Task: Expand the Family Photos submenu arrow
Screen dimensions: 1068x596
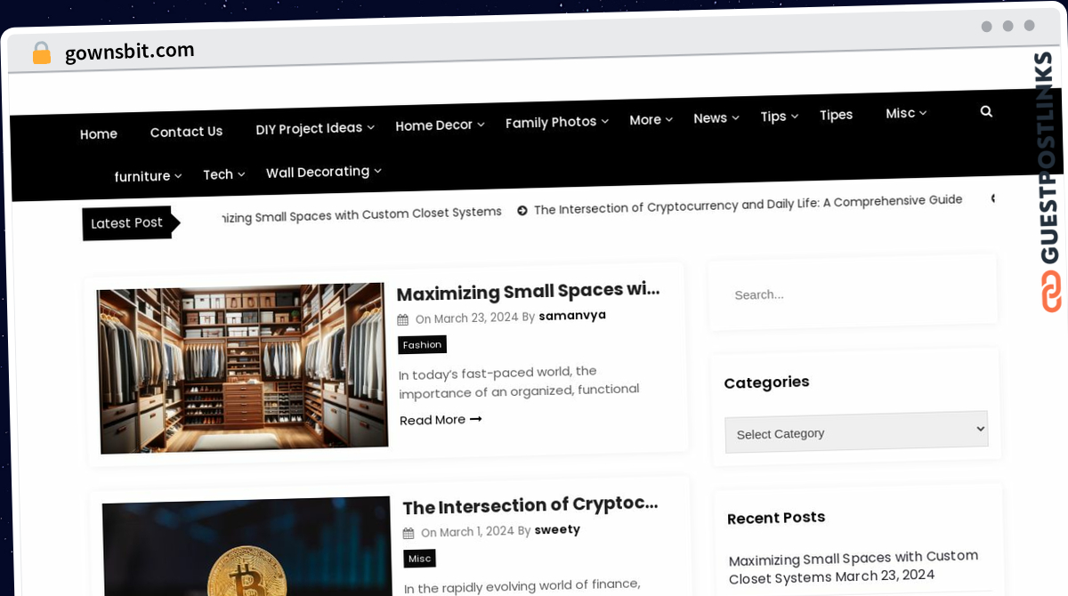Action: click(x=604, y=121)
